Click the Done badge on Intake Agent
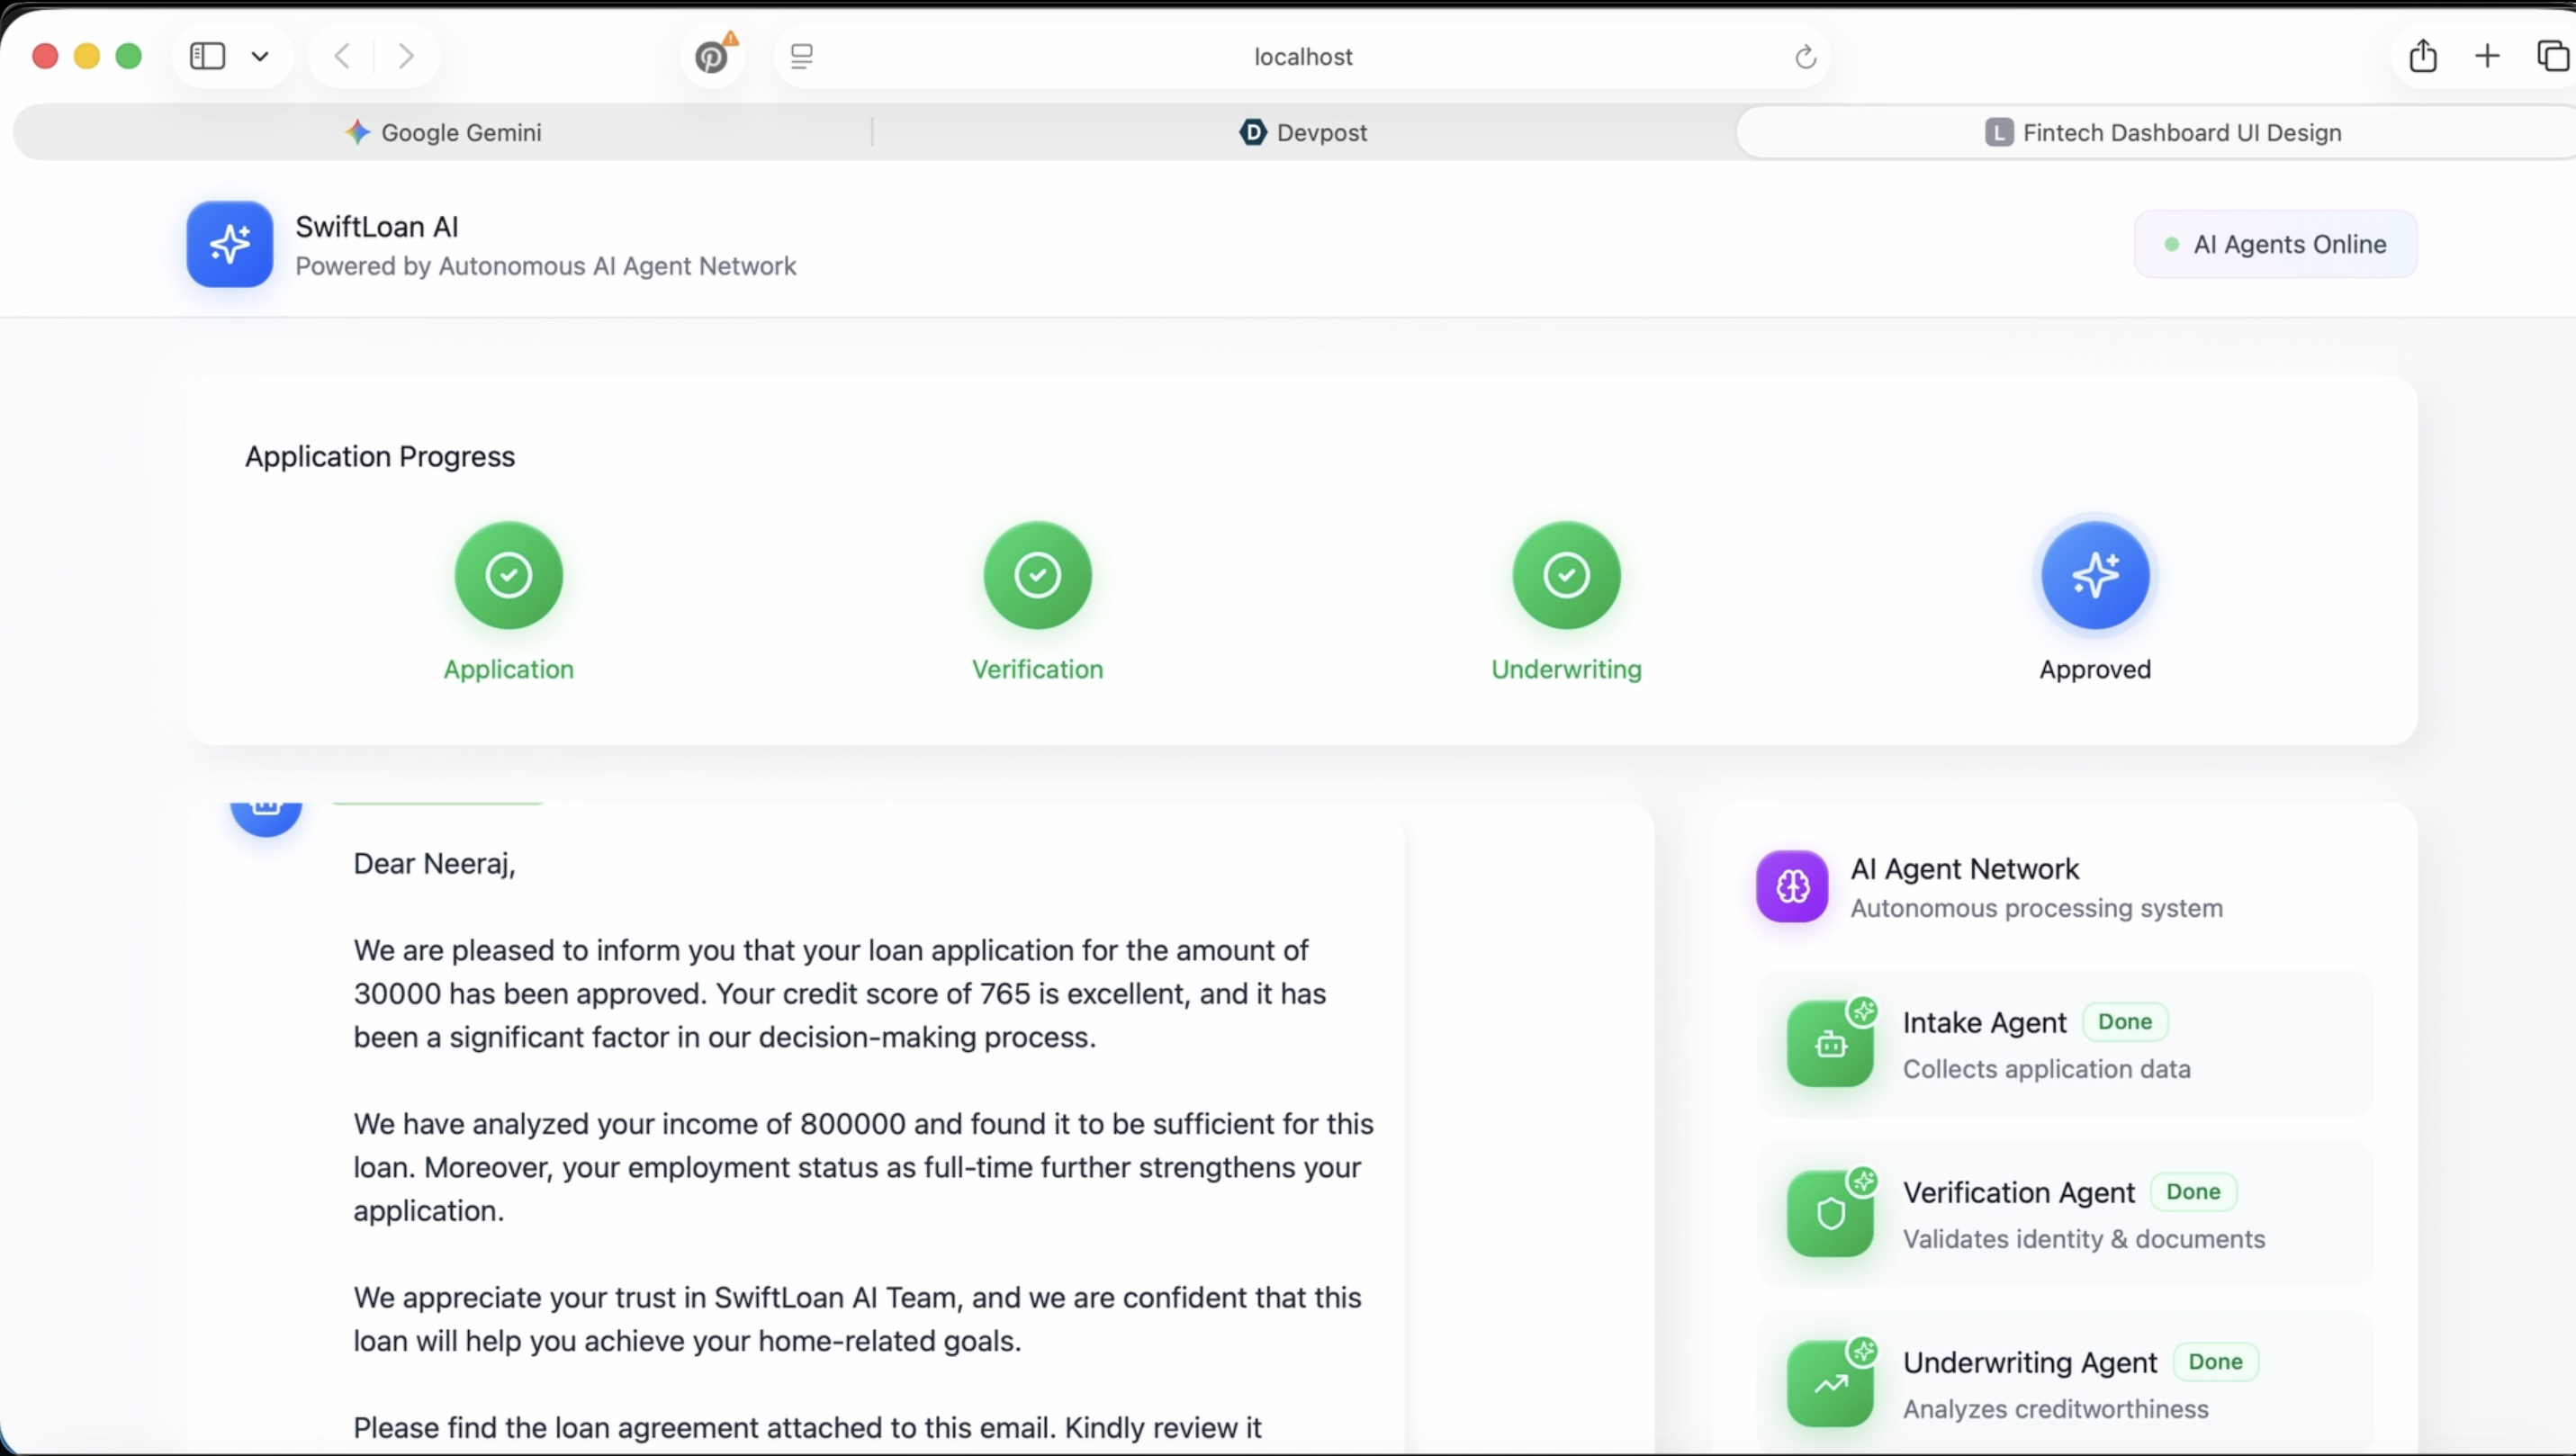This screenshot has height=1456, width=2576. tap(2124, 1021)
